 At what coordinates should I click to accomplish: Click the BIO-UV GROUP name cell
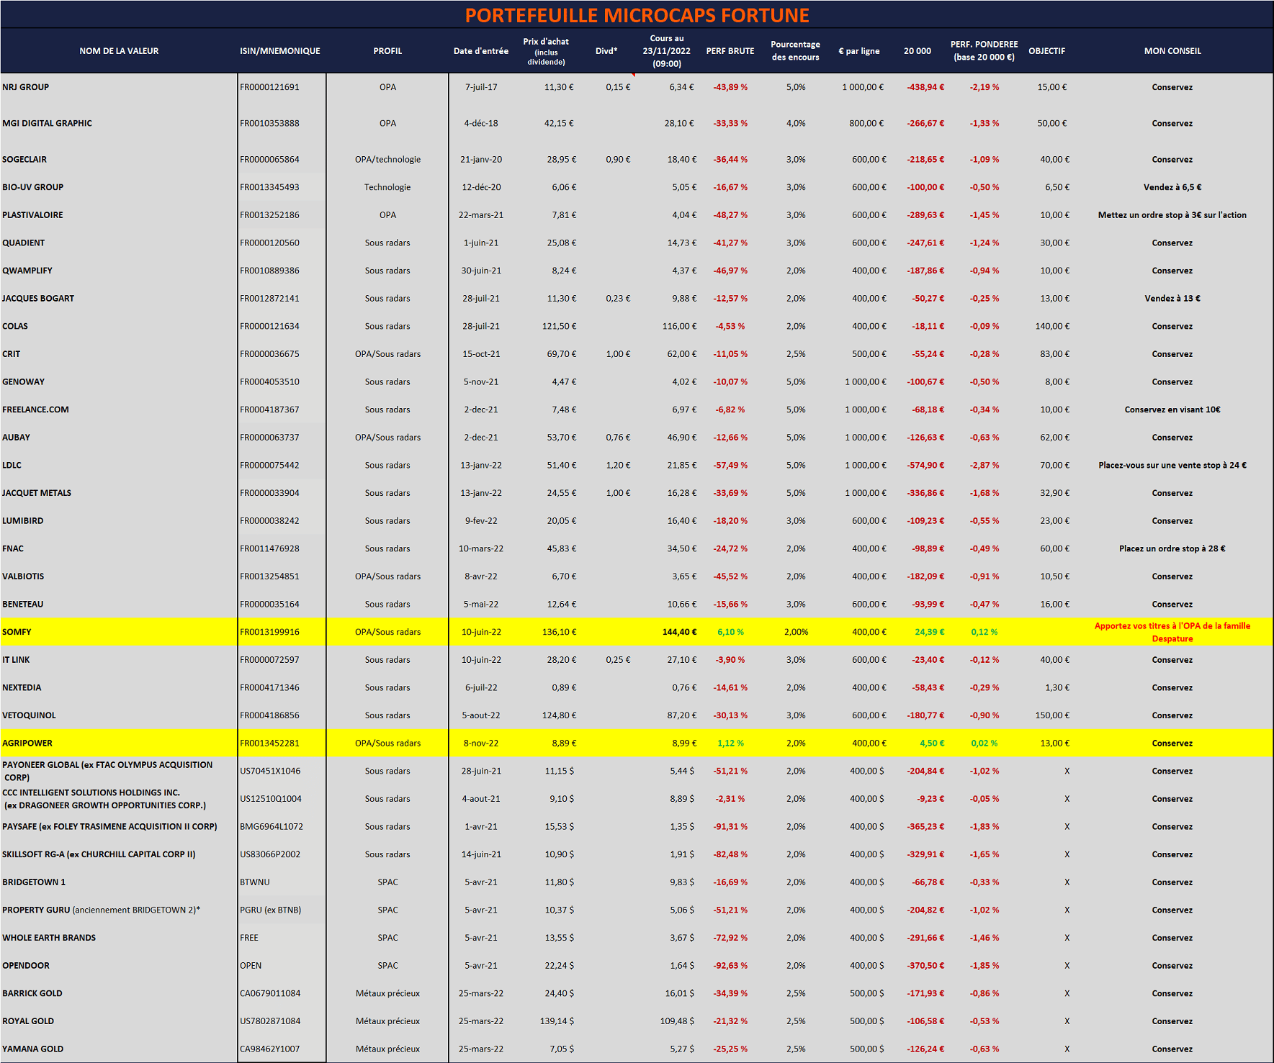[32, 187]
